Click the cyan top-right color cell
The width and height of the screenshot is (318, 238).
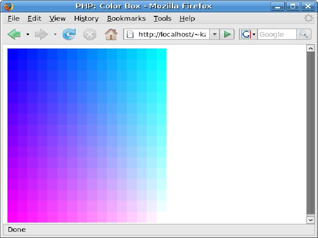click(x=162, y=54)
